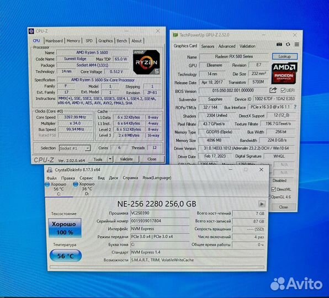This screenshot has width=329, height=298.
Task: Click the Validate button in CPU-Z
Action: 126,159
